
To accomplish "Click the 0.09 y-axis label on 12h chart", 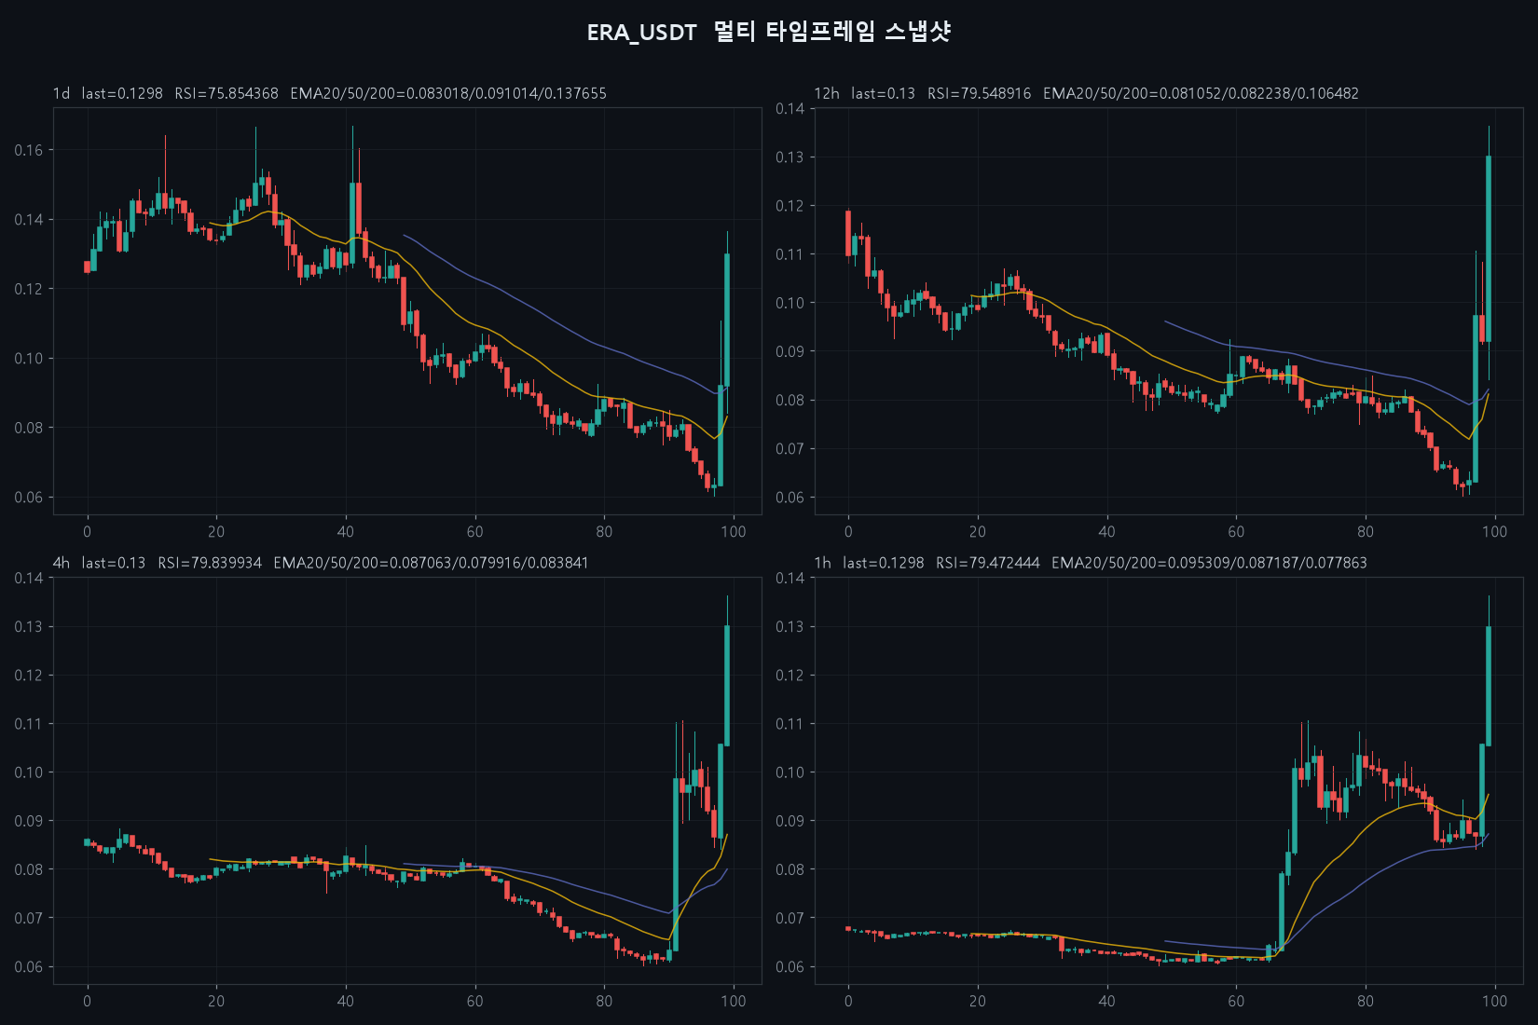I will (x=790, y=351).
